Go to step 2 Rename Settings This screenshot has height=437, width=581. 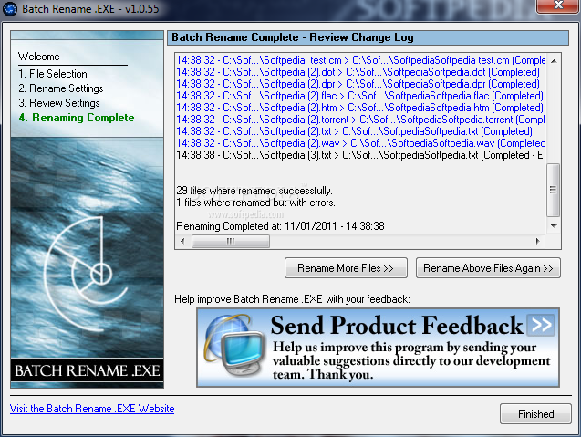(x=61, y=88)
